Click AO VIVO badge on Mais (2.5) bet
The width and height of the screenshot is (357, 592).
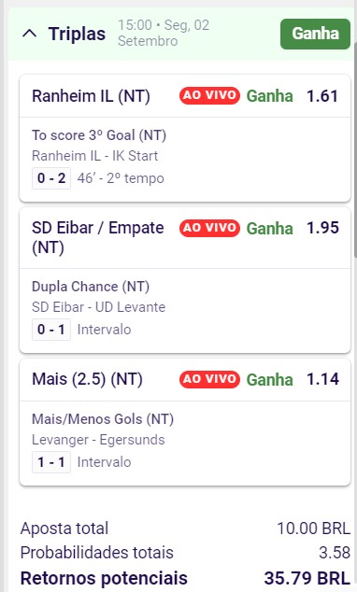click(209, 379)
